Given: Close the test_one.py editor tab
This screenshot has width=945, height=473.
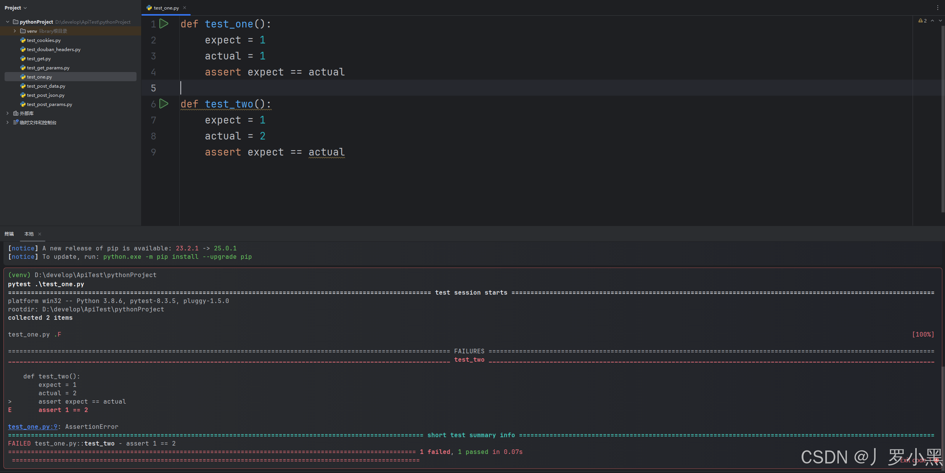Looking at the screenshot, I should pos(185,8).
